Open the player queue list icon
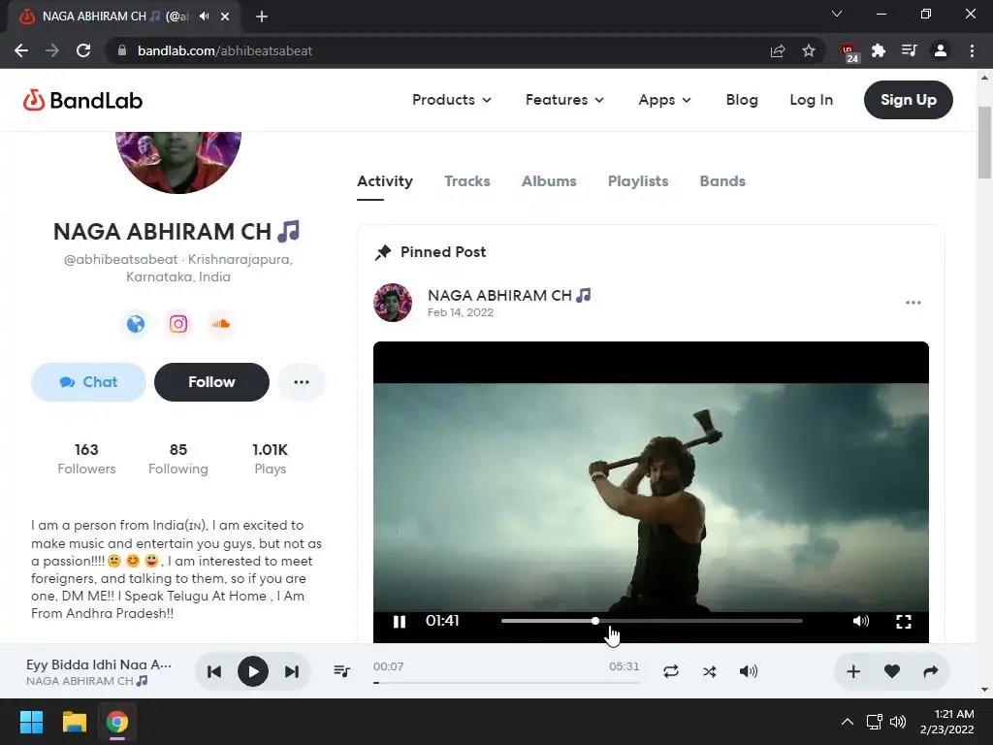 point(342,671)
